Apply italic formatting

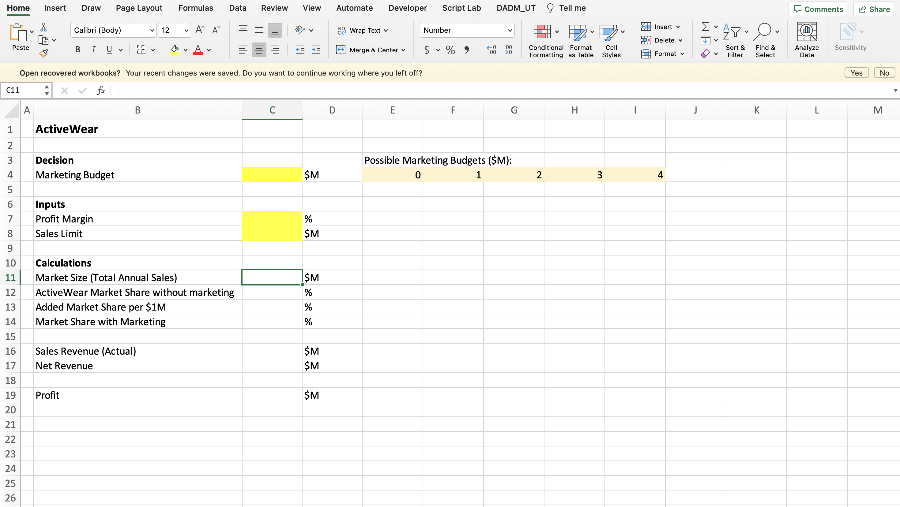93,50
